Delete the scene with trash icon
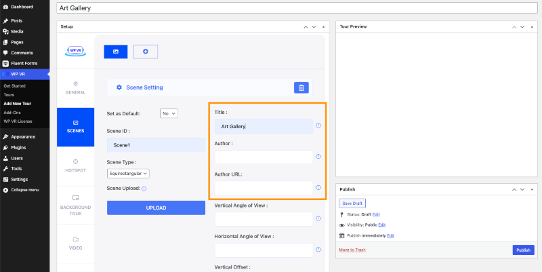This screenshot has width=542, height=272. (302, 88)
